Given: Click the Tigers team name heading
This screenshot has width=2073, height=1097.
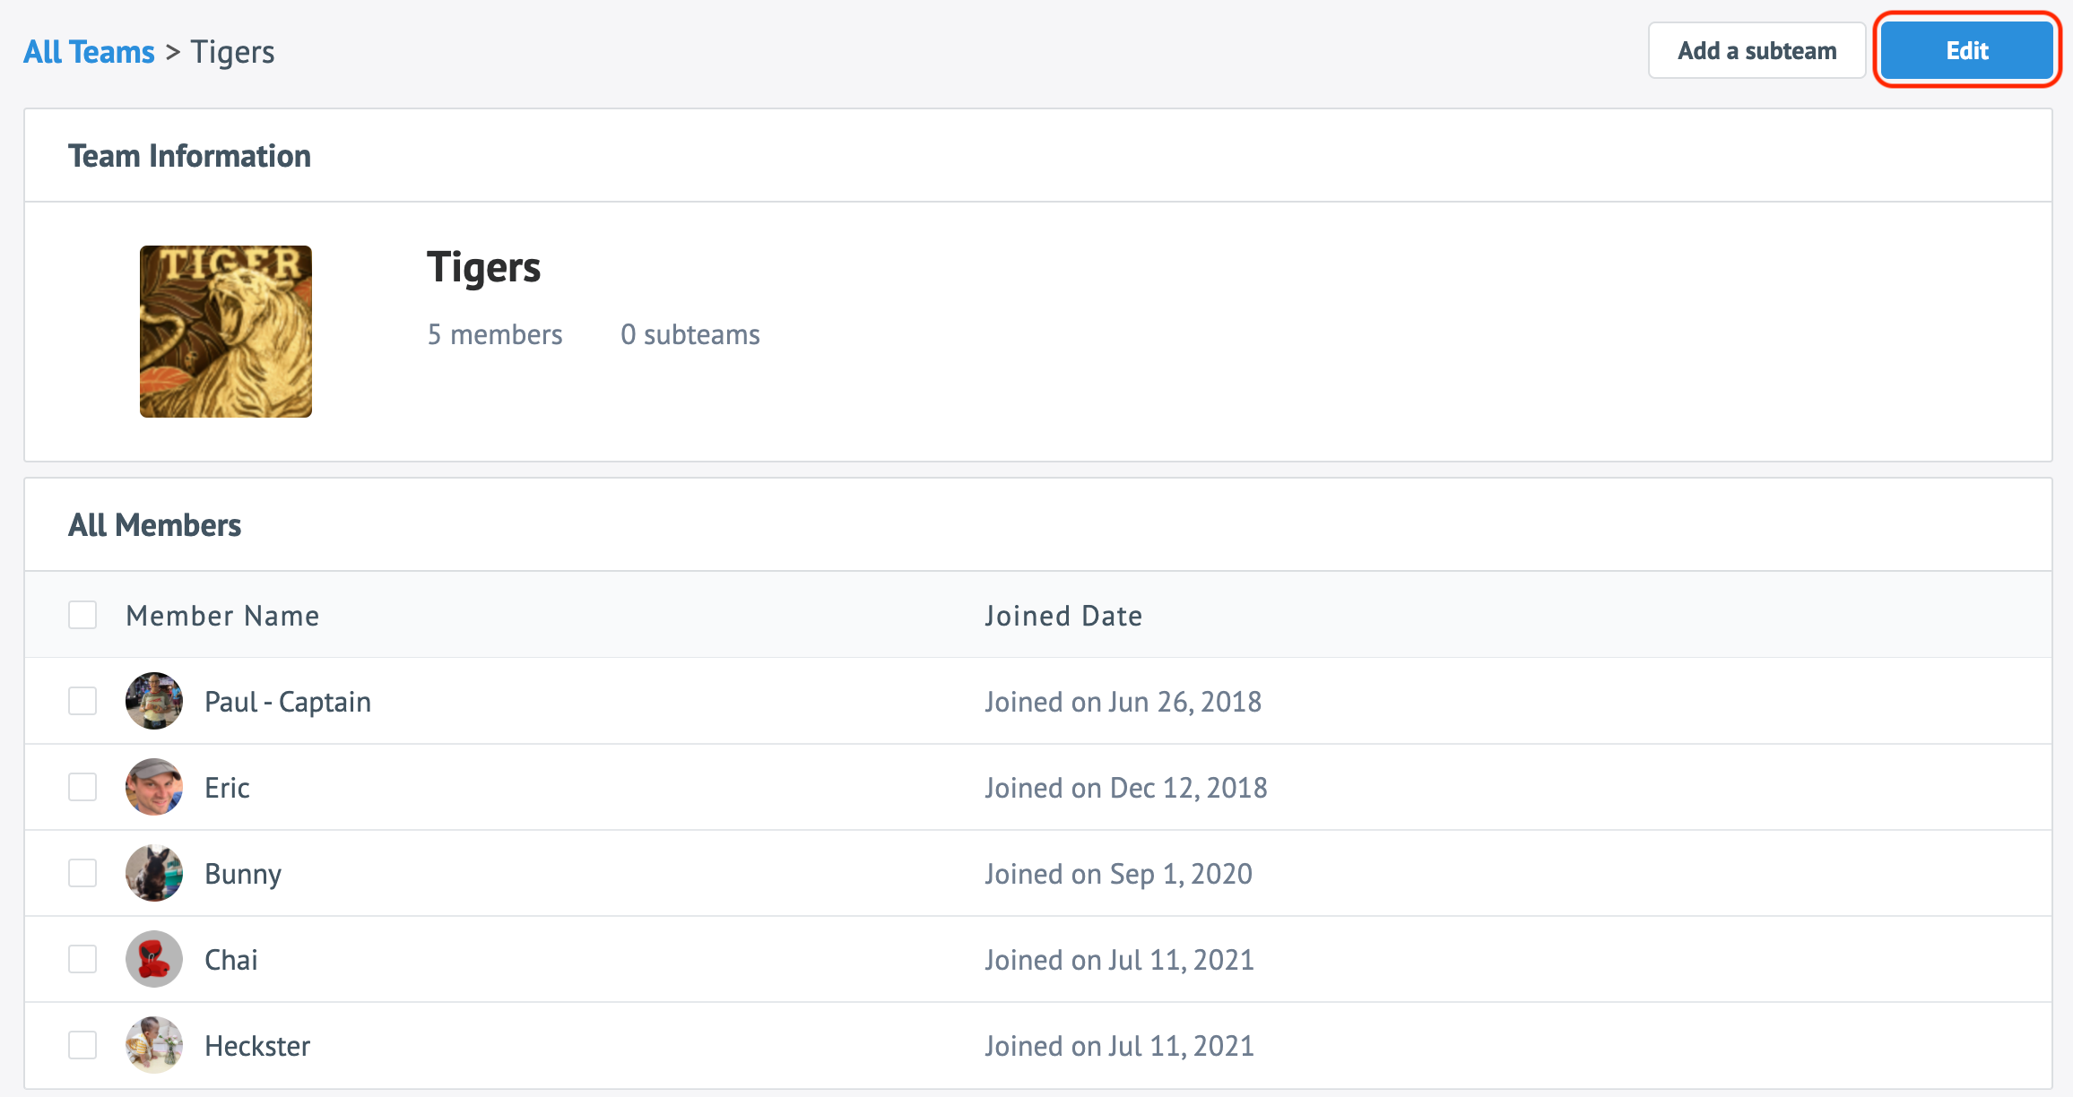Looking at the screenshot, I should [x=484, y=268].
